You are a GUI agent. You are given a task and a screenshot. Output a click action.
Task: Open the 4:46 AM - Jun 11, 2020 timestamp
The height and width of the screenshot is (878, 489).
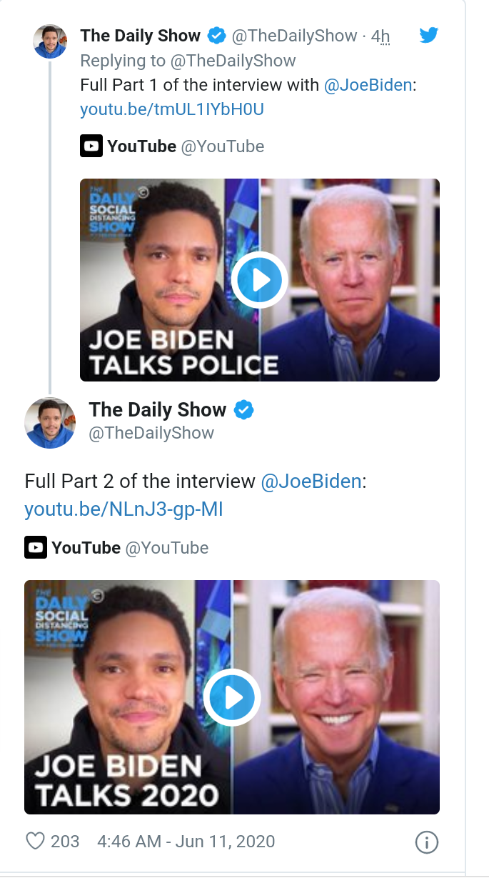point(186,841)
